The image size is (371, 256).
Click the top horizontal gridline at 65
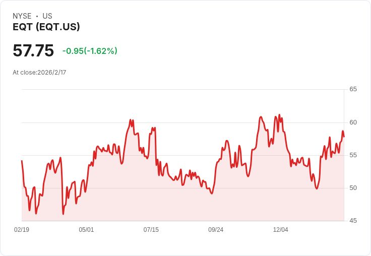(181, 90)
